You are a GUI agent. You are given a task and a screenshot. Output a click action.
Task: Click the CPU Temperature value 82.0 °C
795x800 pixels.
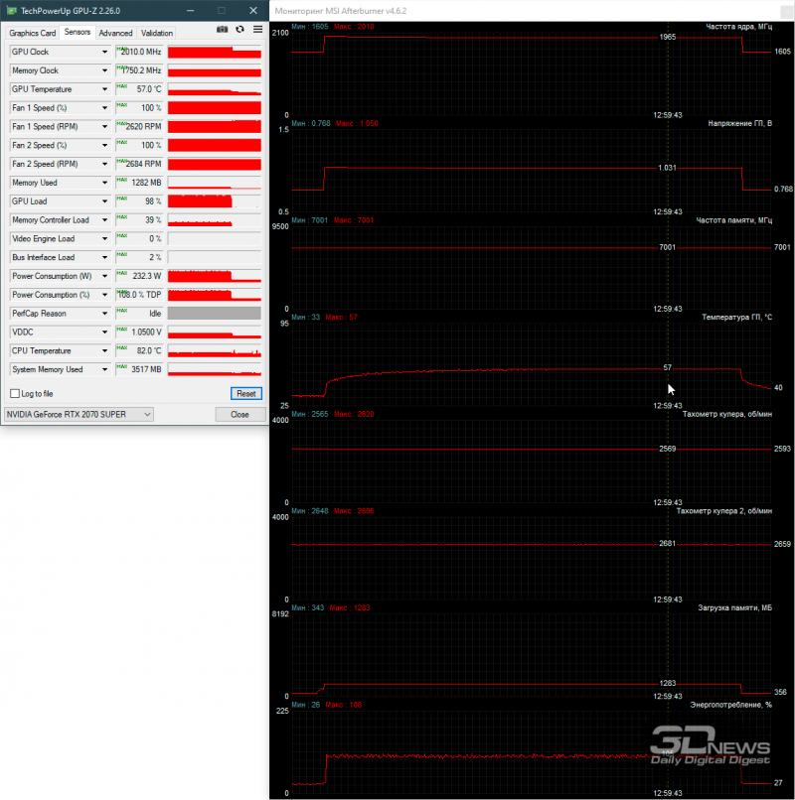(139, 351)
